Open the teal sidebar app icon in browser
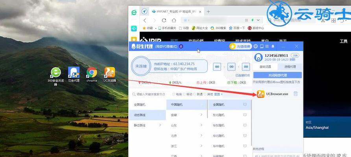This screenshot has width=351, height=157. tap(134, 28)
